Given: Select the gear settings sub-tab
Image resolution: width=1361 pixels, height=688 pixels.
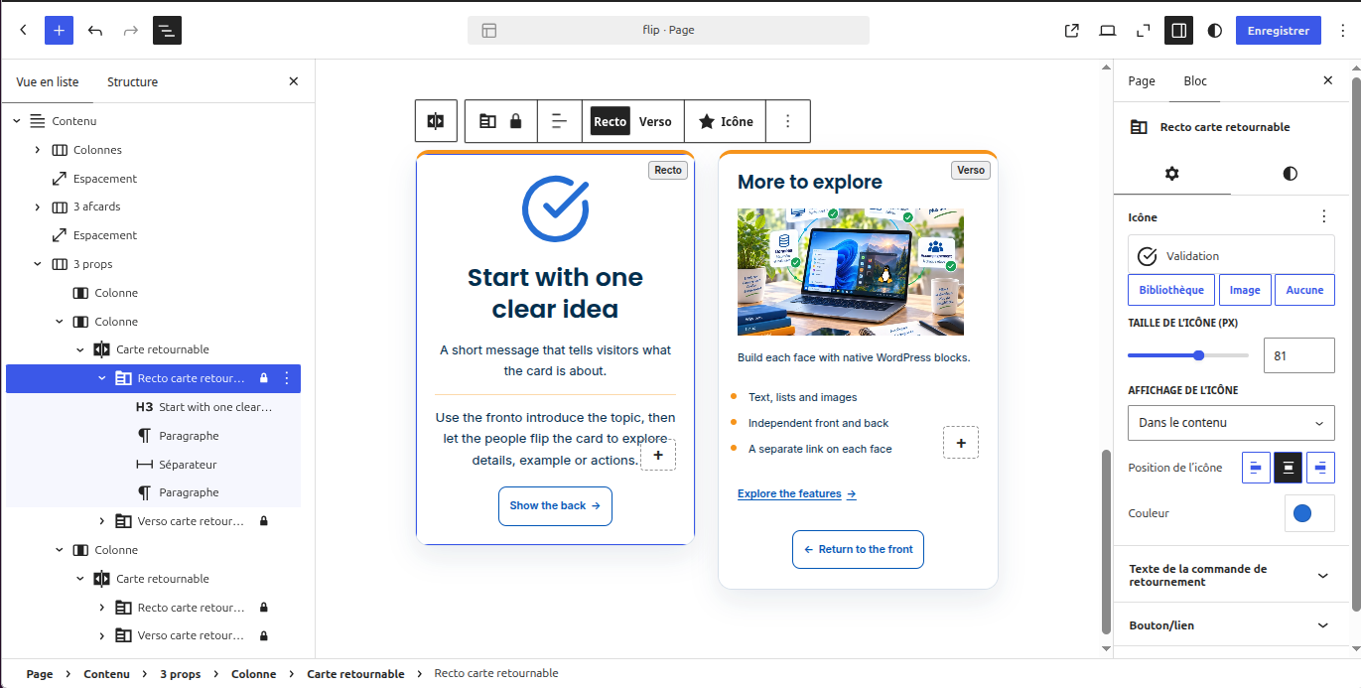Looking at the screenshot, I should coord(1171,173).
